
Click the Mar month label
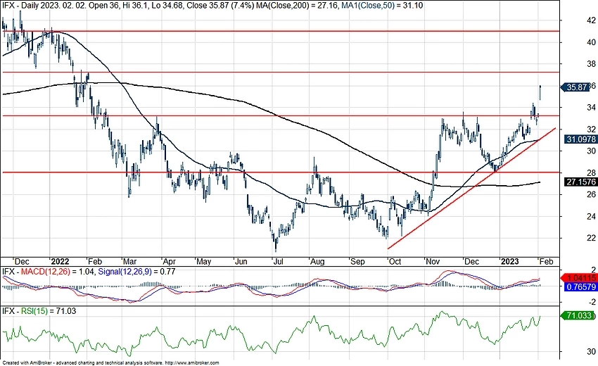[x=129, y=261]
